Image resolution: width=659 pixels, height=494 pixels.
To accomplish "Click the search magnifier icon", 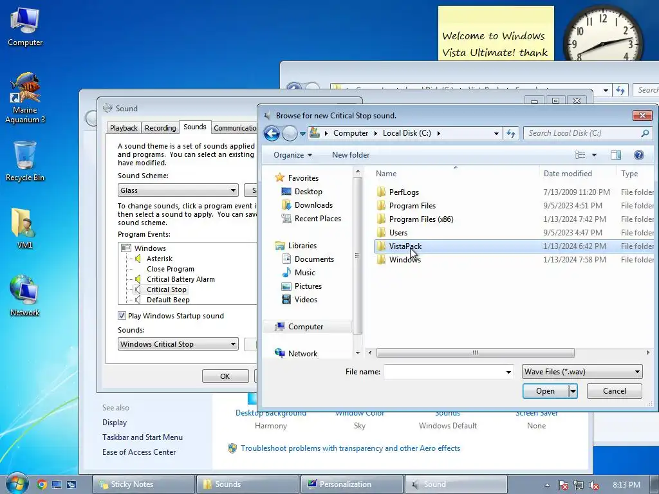I will pyautogui.click(x=645, y=133).
